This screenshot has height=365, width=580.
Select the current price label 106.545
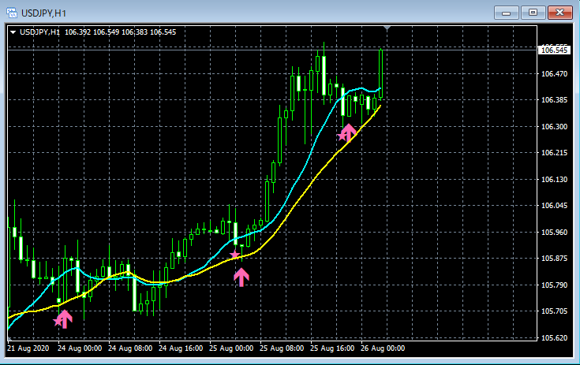554,50
